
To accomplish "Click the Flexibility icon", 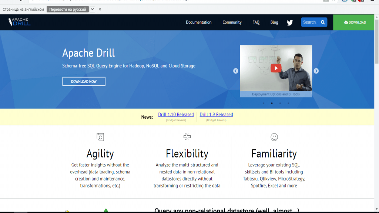I will [x=187, y=137].
